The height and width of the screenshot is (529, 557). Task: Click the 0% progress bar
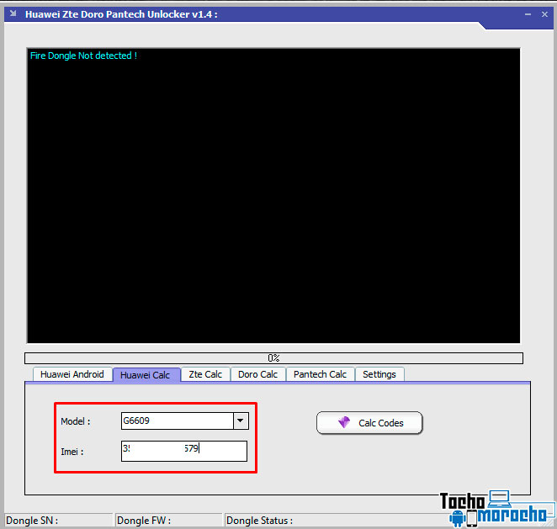[273, 358]
